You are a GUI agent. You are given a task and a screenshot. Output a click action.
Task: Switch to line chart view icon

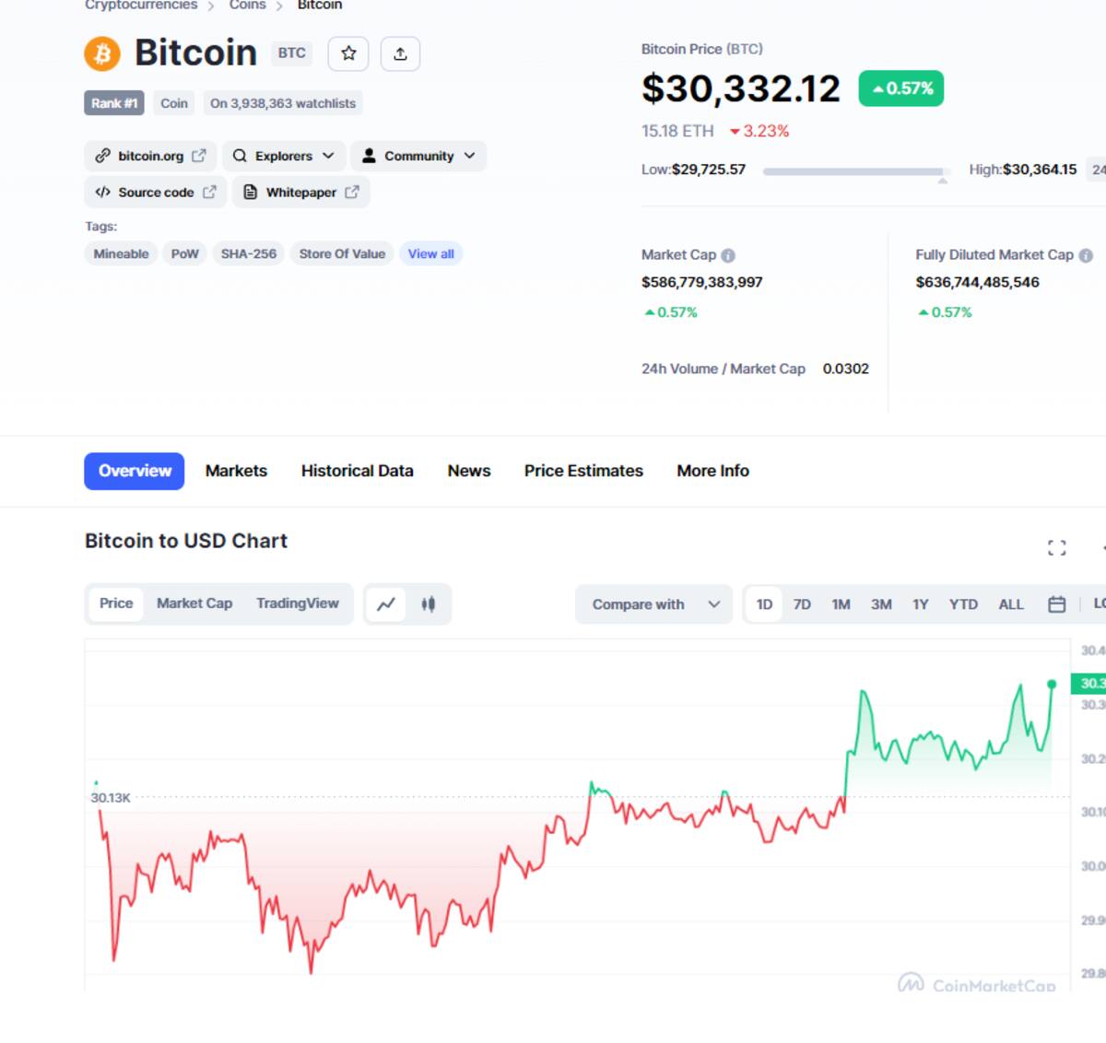(386, 604)
